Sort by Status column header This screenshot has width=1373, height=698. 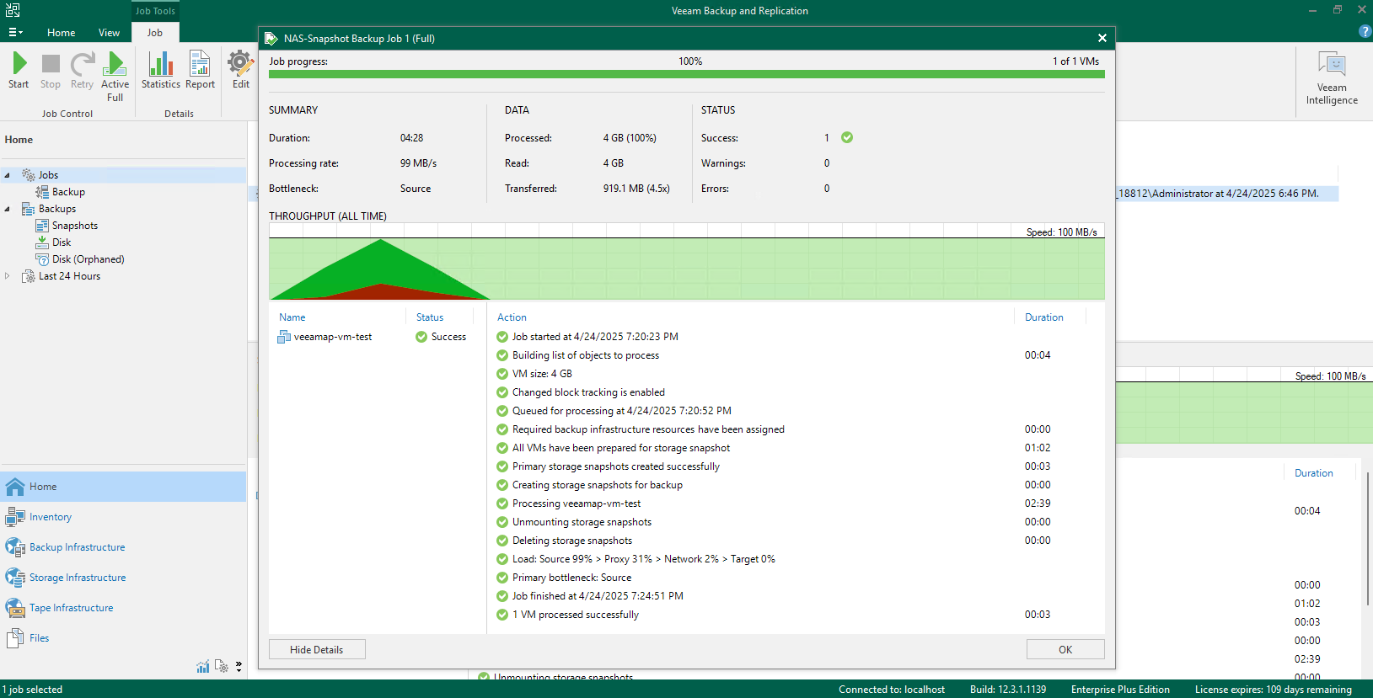[x=430, y=317]
